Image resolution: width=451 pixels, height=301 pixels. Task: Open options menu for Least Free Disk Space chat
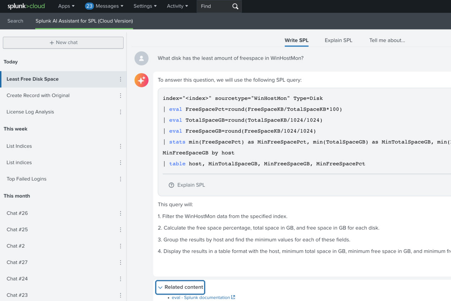point(120,79)
